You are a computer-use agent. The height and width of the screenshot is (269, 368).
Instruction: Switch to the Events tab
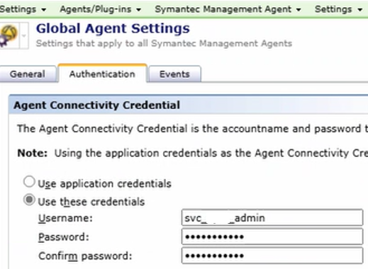point(174,74)
